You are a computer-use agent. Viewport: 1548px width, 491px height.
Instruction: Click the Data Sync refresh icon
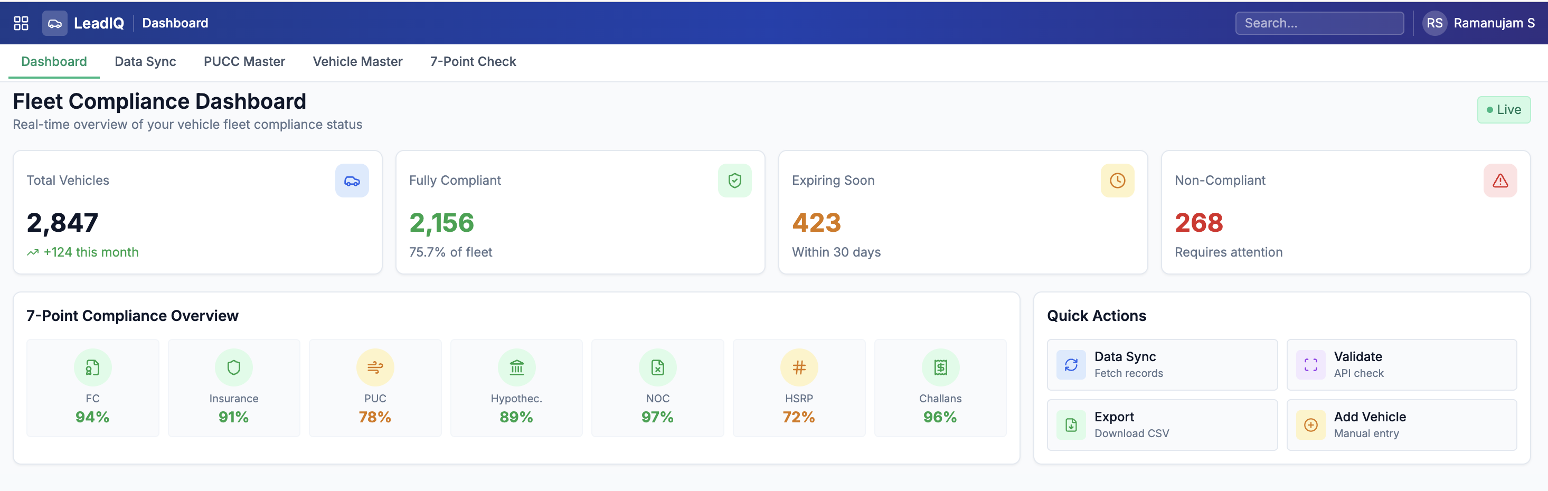click(x=1071, y=364)
